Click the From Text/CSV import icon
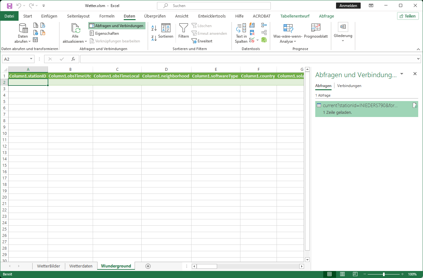This screenshot has width=423, height=278. (x=36, y=26)
